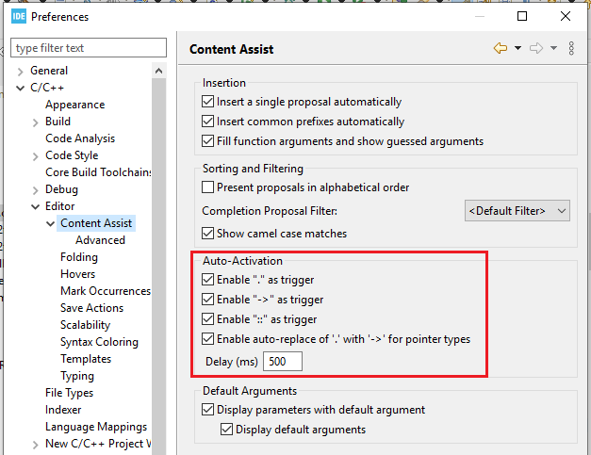Image resolution: width=591 pixels, height=455 pixels.
Task: Click the IDE Preferences window icon
Action: click(x=20, y=16)
